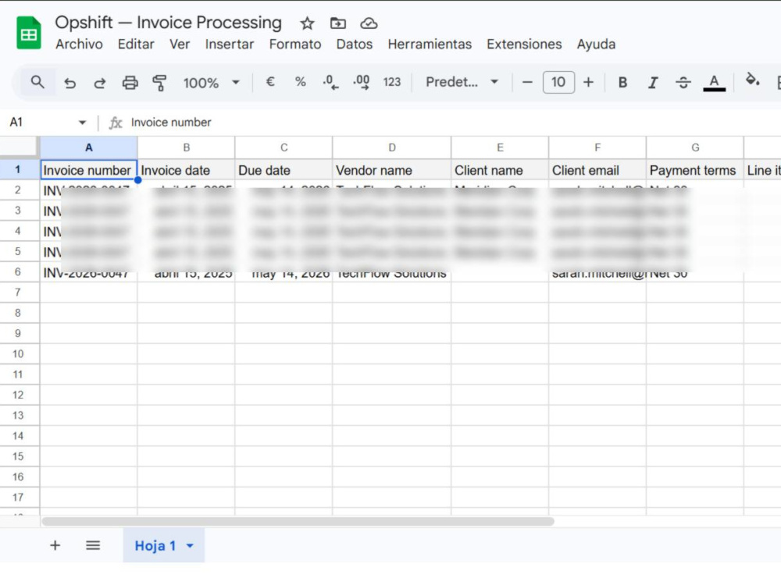Increase decimal places
781x585 pixels.
tap(361, 82)
